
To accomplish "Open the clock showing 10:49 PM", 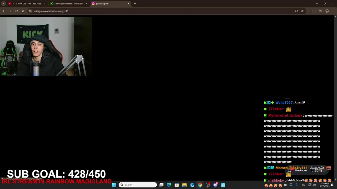I will coord(324,185).
